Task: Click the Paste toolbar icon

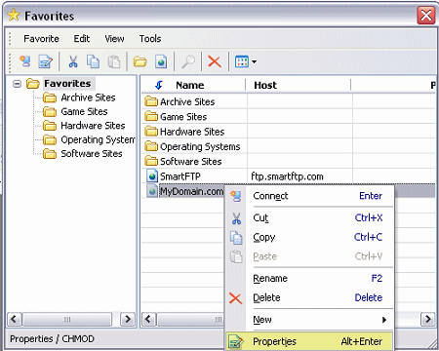Action: click(114, 61)
